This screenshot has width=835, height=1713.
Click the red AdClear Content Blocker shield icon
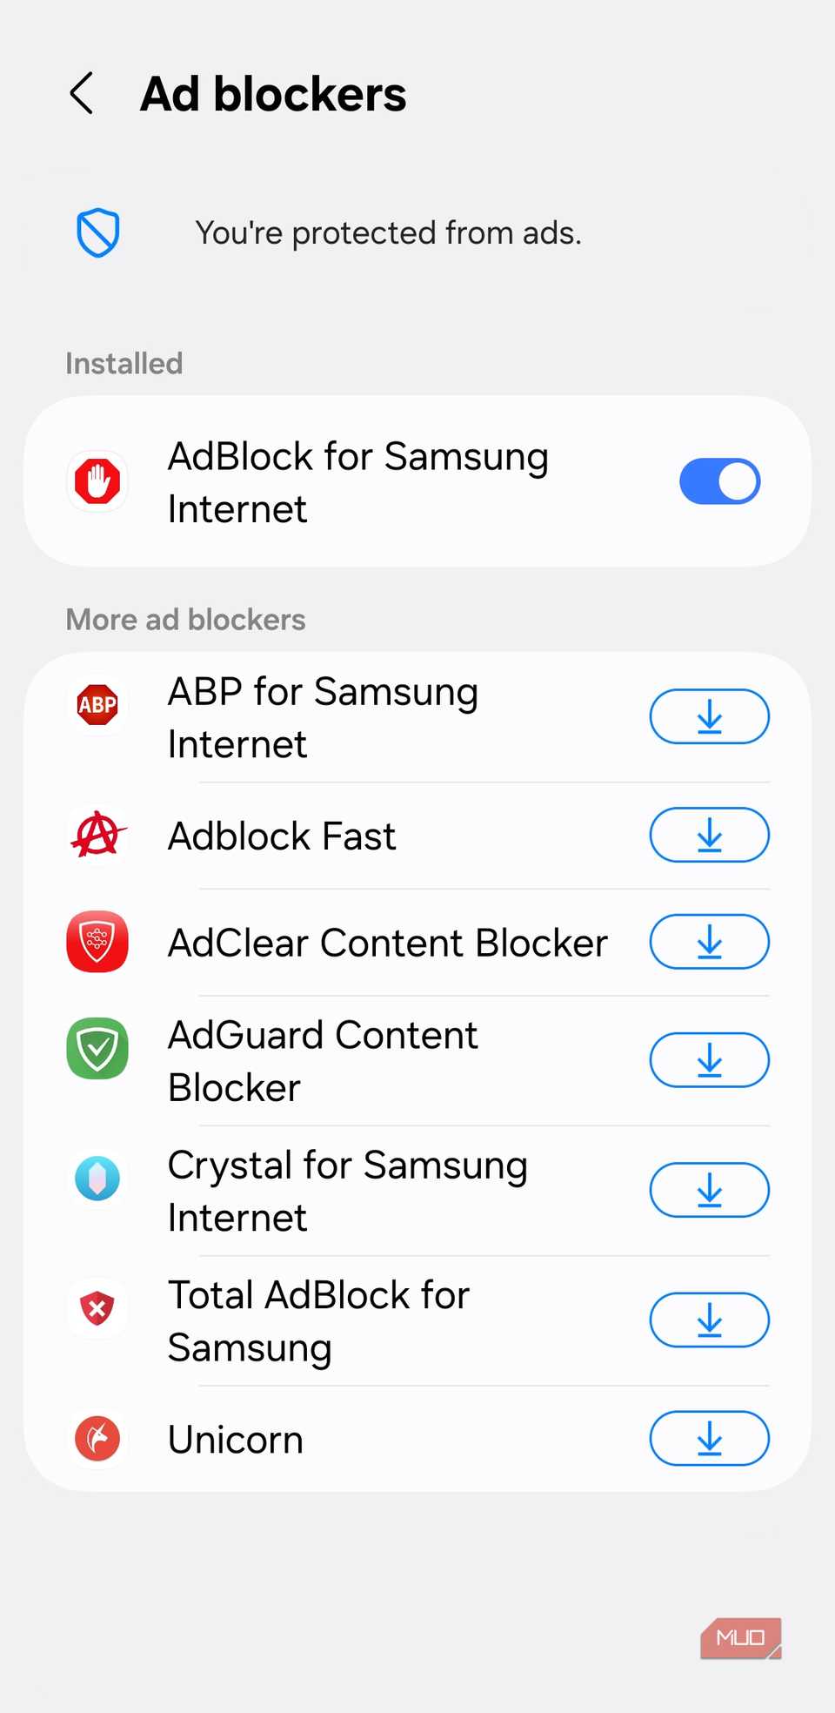coord(97,941)
